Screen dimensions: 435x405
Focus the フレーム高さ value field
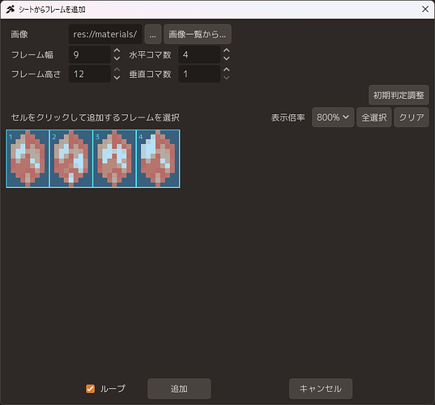[90, 74]
